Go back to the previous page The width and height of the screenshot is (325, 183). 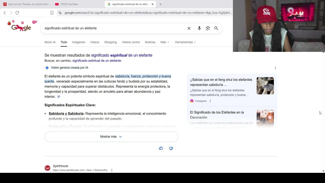(x=5, y=13)
